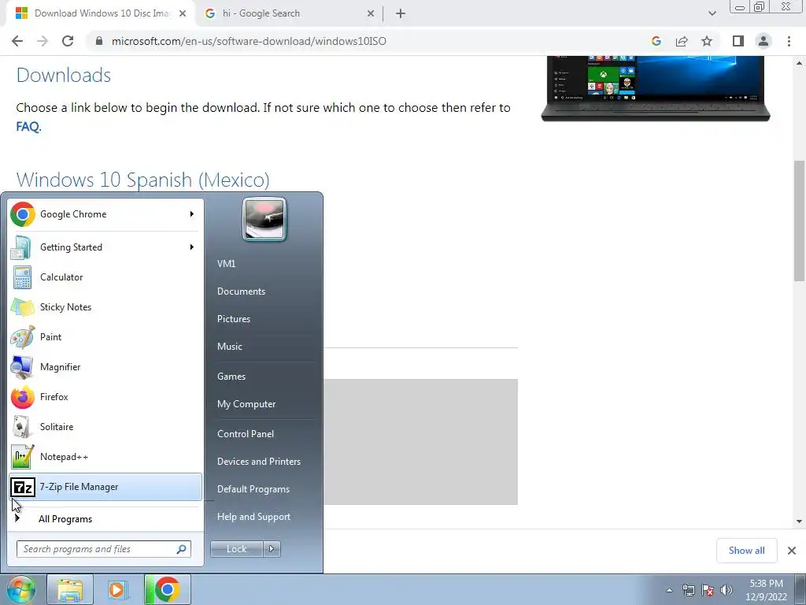Click the user account picture
The width and height of the screenshot is (806, 605).
(264, 219)
